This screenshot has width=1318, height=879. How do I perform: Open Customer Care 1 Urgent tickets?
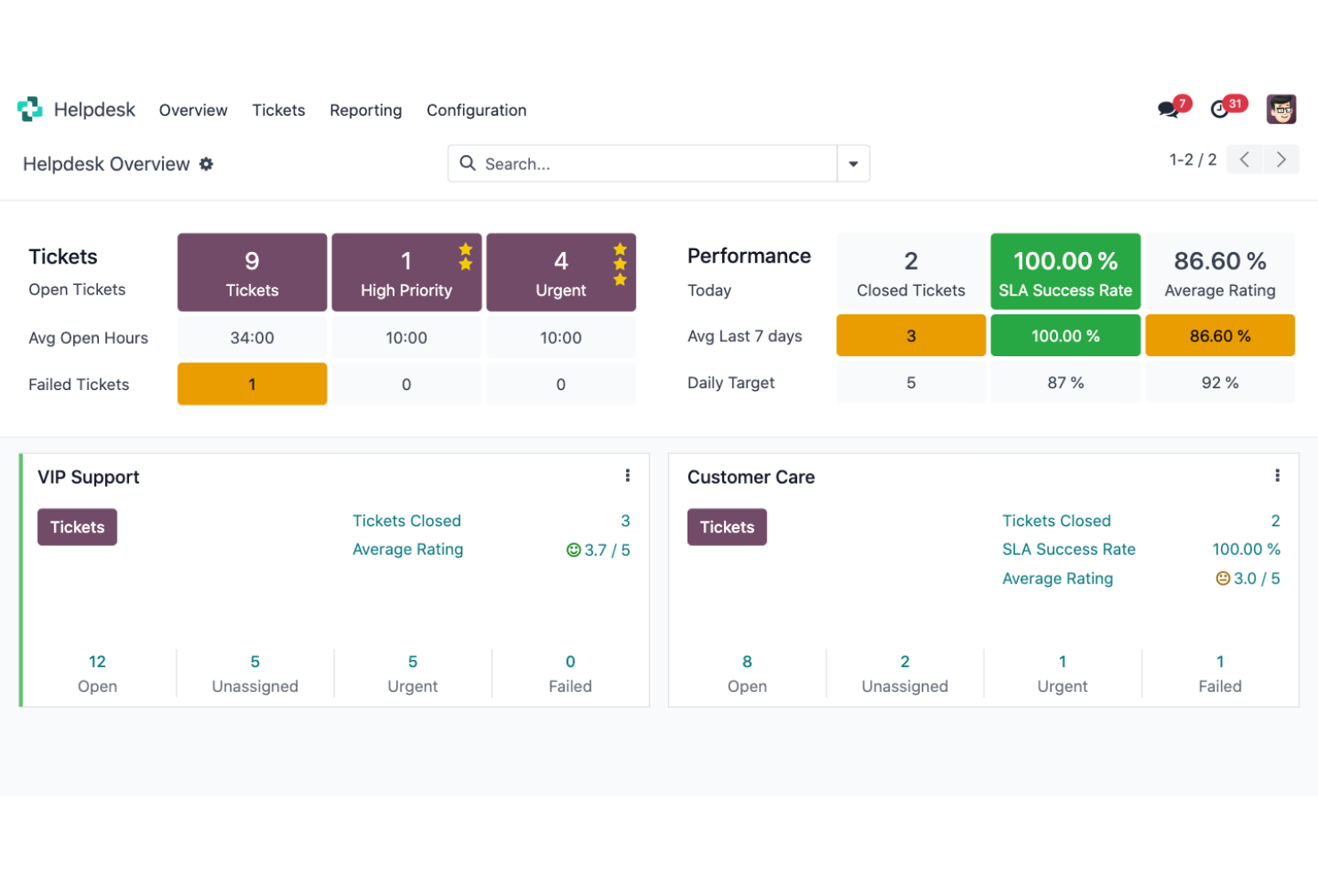click(1062, 674)
